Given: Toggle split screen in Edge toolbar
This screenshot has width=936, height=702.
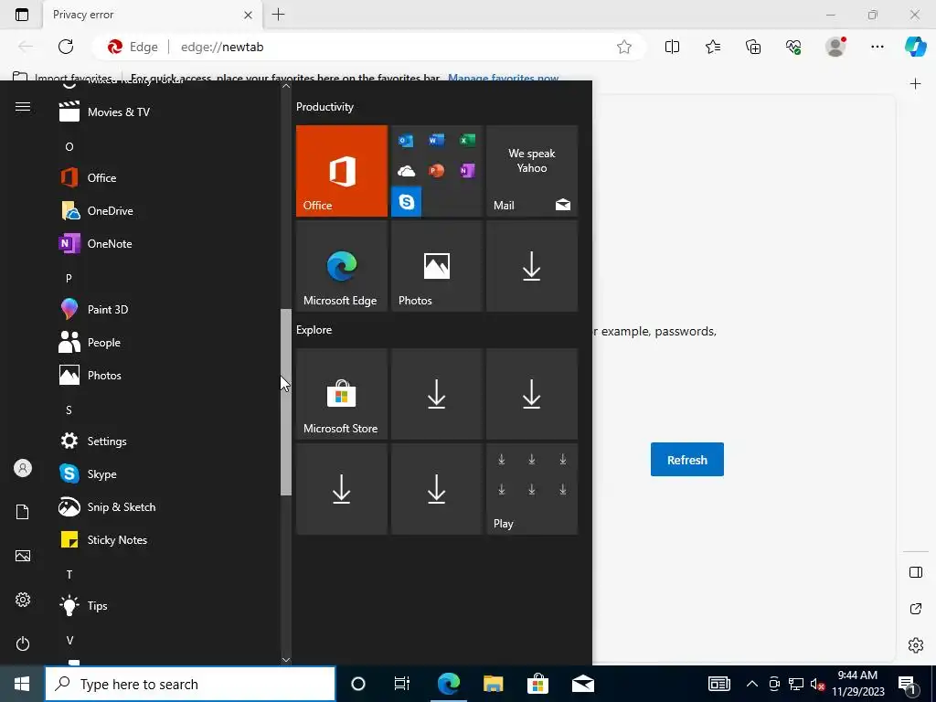Looking at the screenshot, I should pyautogui.click(x=672, y=47).
